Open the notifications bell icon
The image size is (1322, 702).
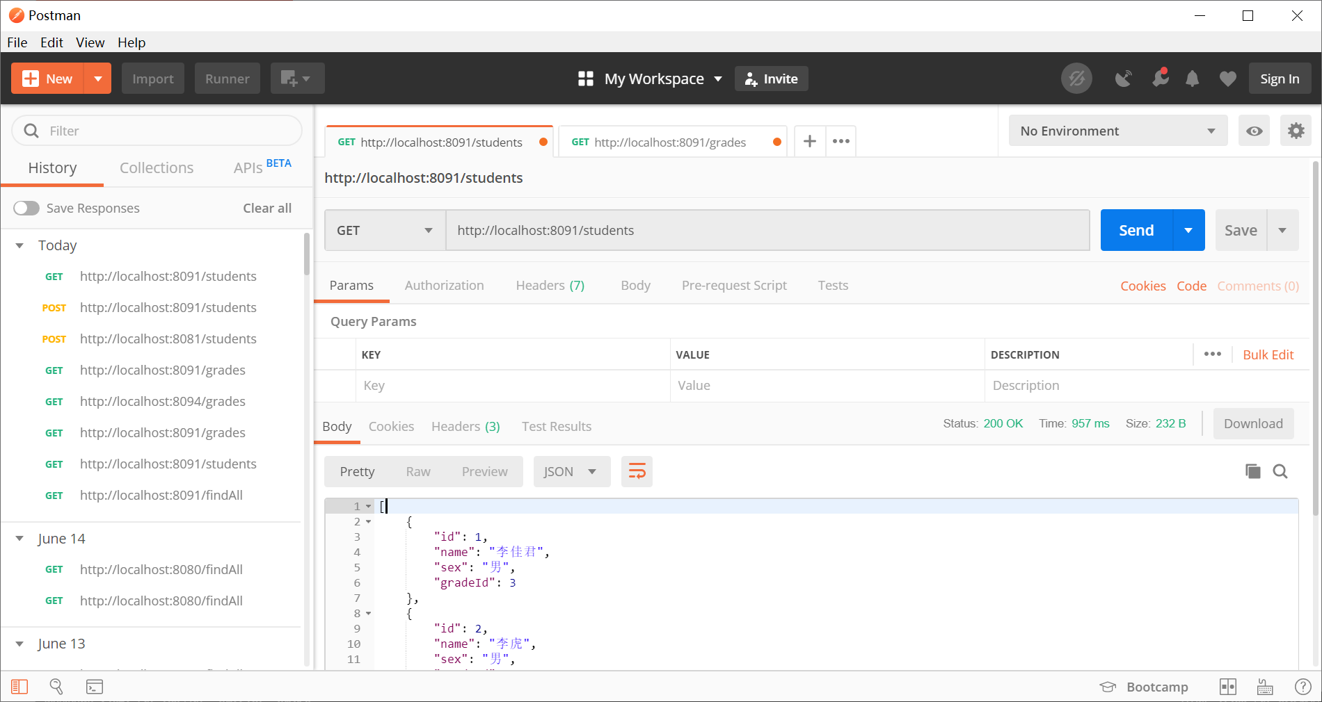(x=1193, y=79)
